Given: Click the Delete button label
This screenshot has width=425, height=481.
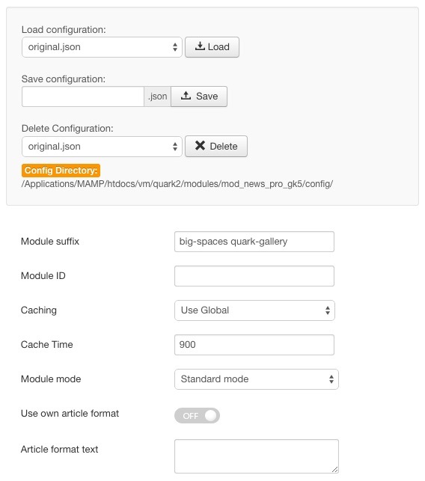Looking at the screenshot, I should pos(224,146).
